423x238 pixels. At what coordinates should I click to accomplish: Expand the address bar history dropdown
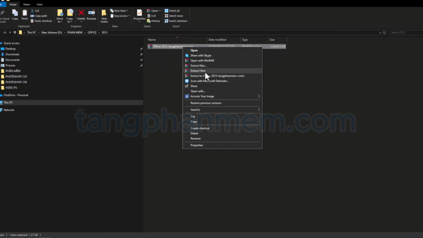coord(380,33)
